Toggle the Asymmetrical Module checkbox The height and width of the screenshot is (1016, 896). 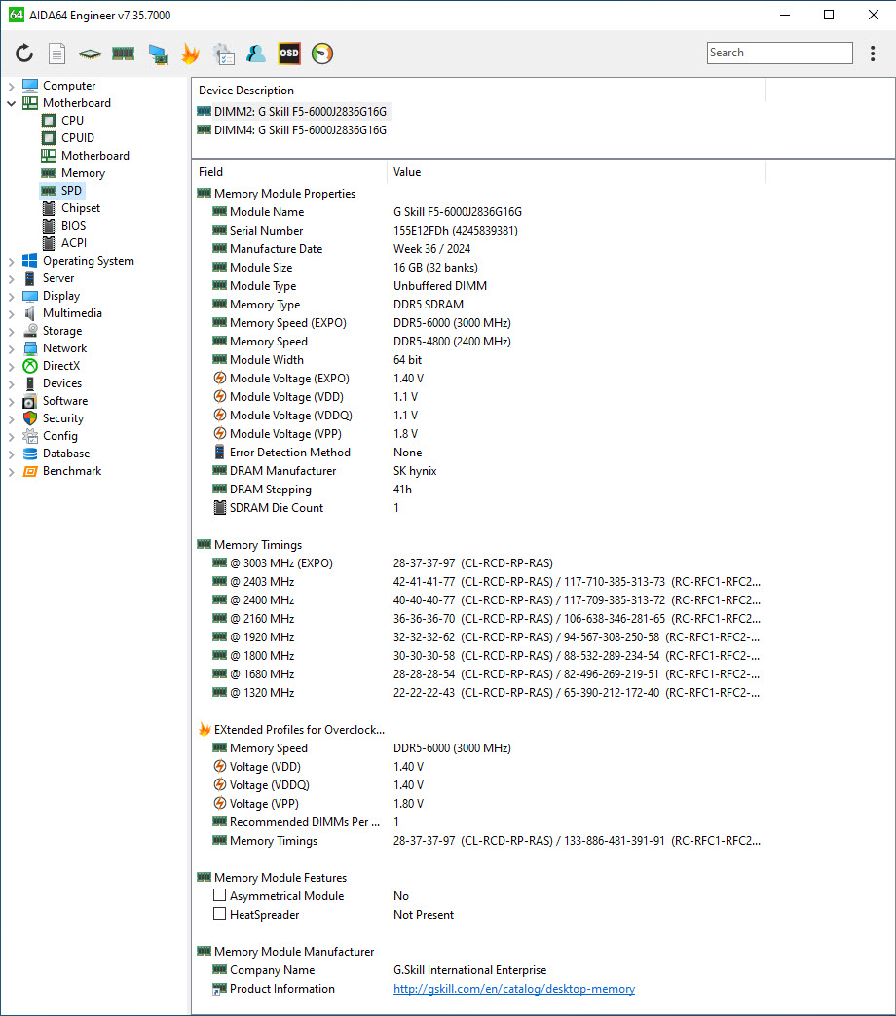pyautogui.click(x=220, y=895)
